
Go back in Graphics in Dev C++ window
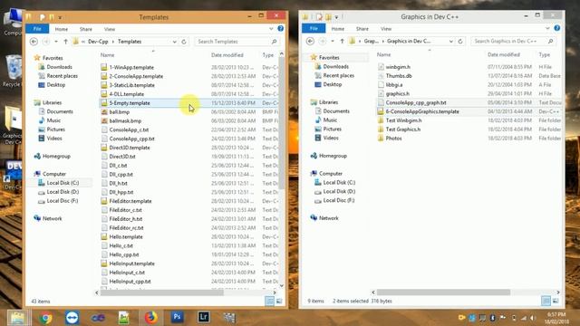click(310, 41)
